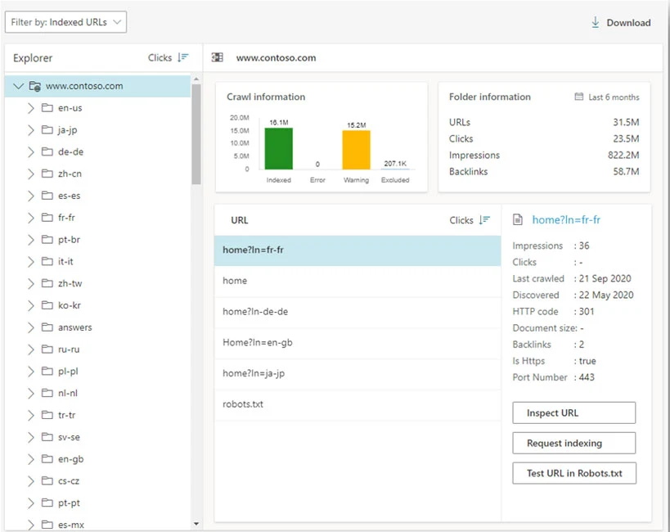Select the Home?ln=en-gb URL row

(x=357, y=343)
